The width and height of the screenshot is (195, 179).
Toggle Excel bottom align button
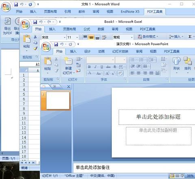pos(97,37)
